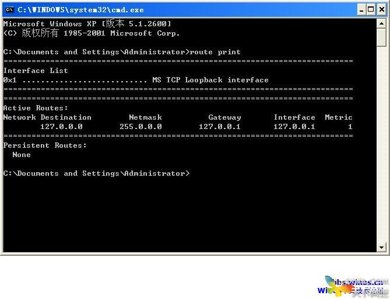The image size is (390, 299).
Task: Maximize the cmd.exe window
Action: (x=371, y=10)
